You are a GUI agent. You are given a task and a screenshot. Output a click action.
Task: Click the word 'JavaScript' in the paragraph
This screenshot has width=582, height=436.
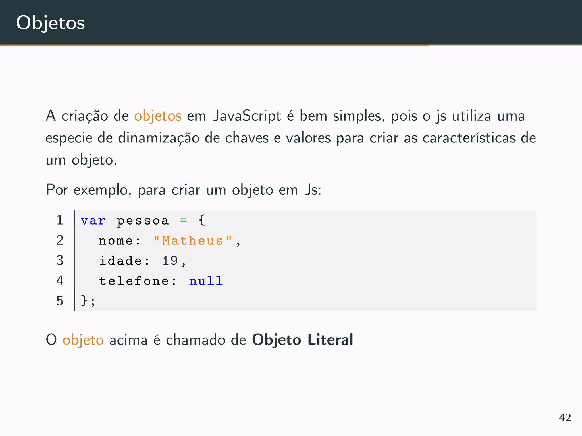[x=247, y=116]
